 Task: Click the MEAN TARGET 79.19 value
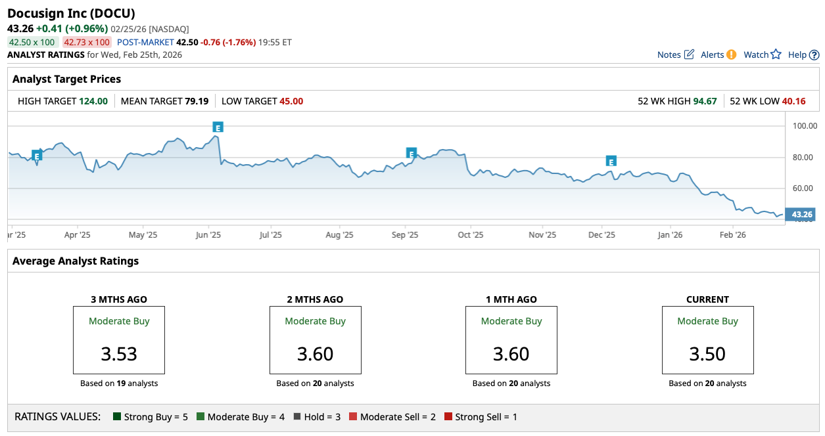click(197, 101)
